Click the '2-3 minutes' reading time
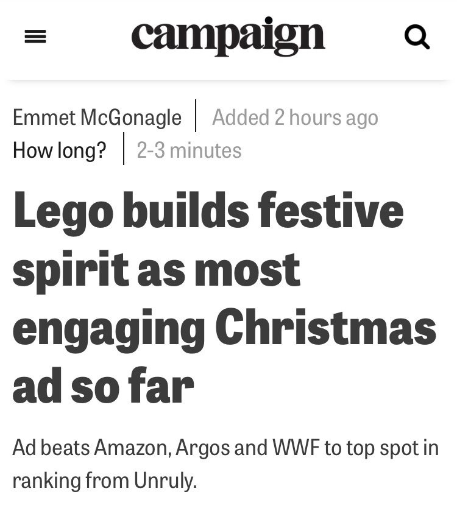 coord(189,150)
